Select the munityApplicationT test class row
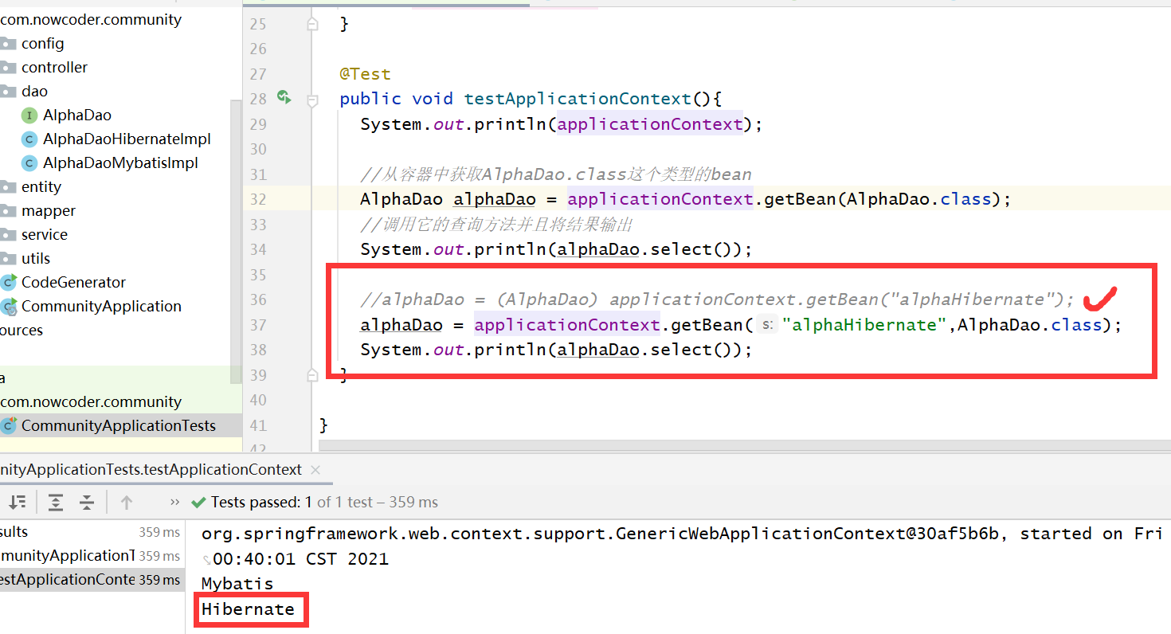The width and height of the screenshot is (1171, 634). tap(92, 556)
